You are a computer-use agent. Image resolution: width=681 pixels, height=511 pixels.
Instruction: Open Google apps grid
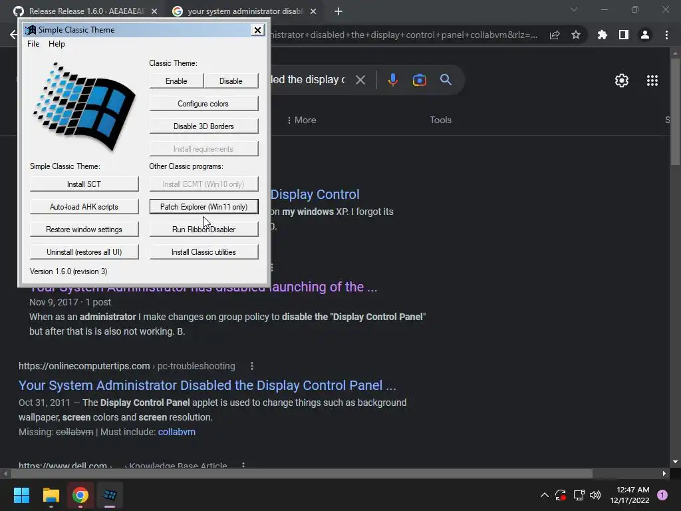pos(652,81)
